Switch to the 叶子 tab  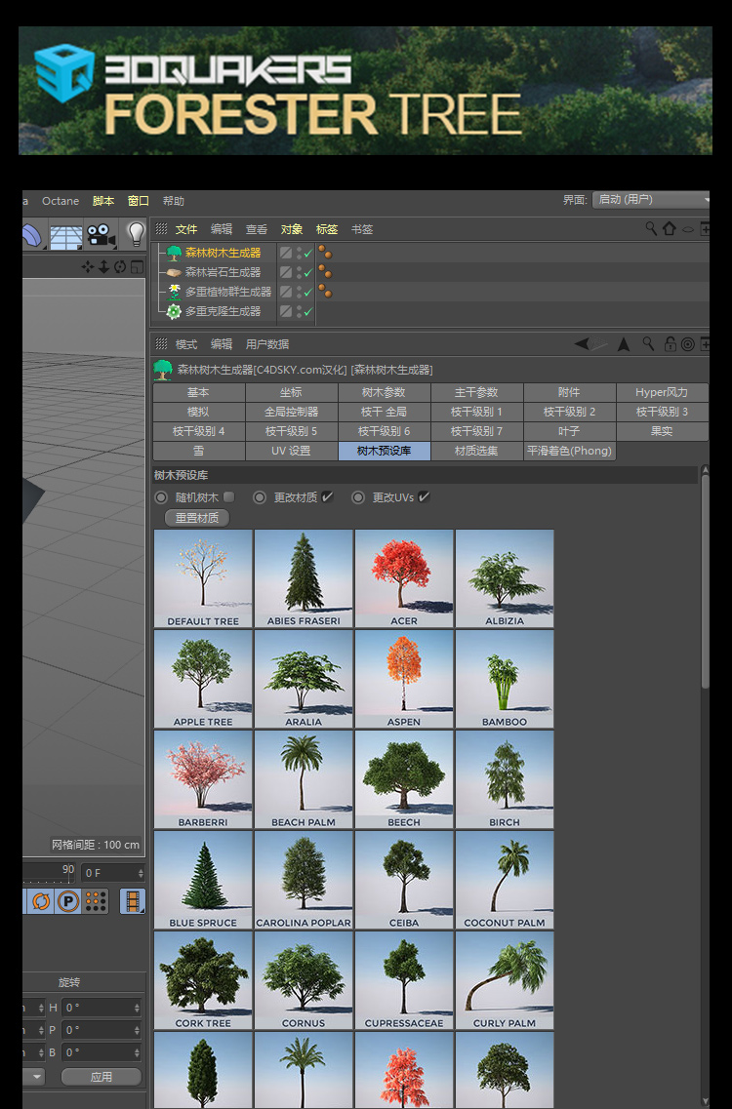pyautogui.click(x=569, y=431)
